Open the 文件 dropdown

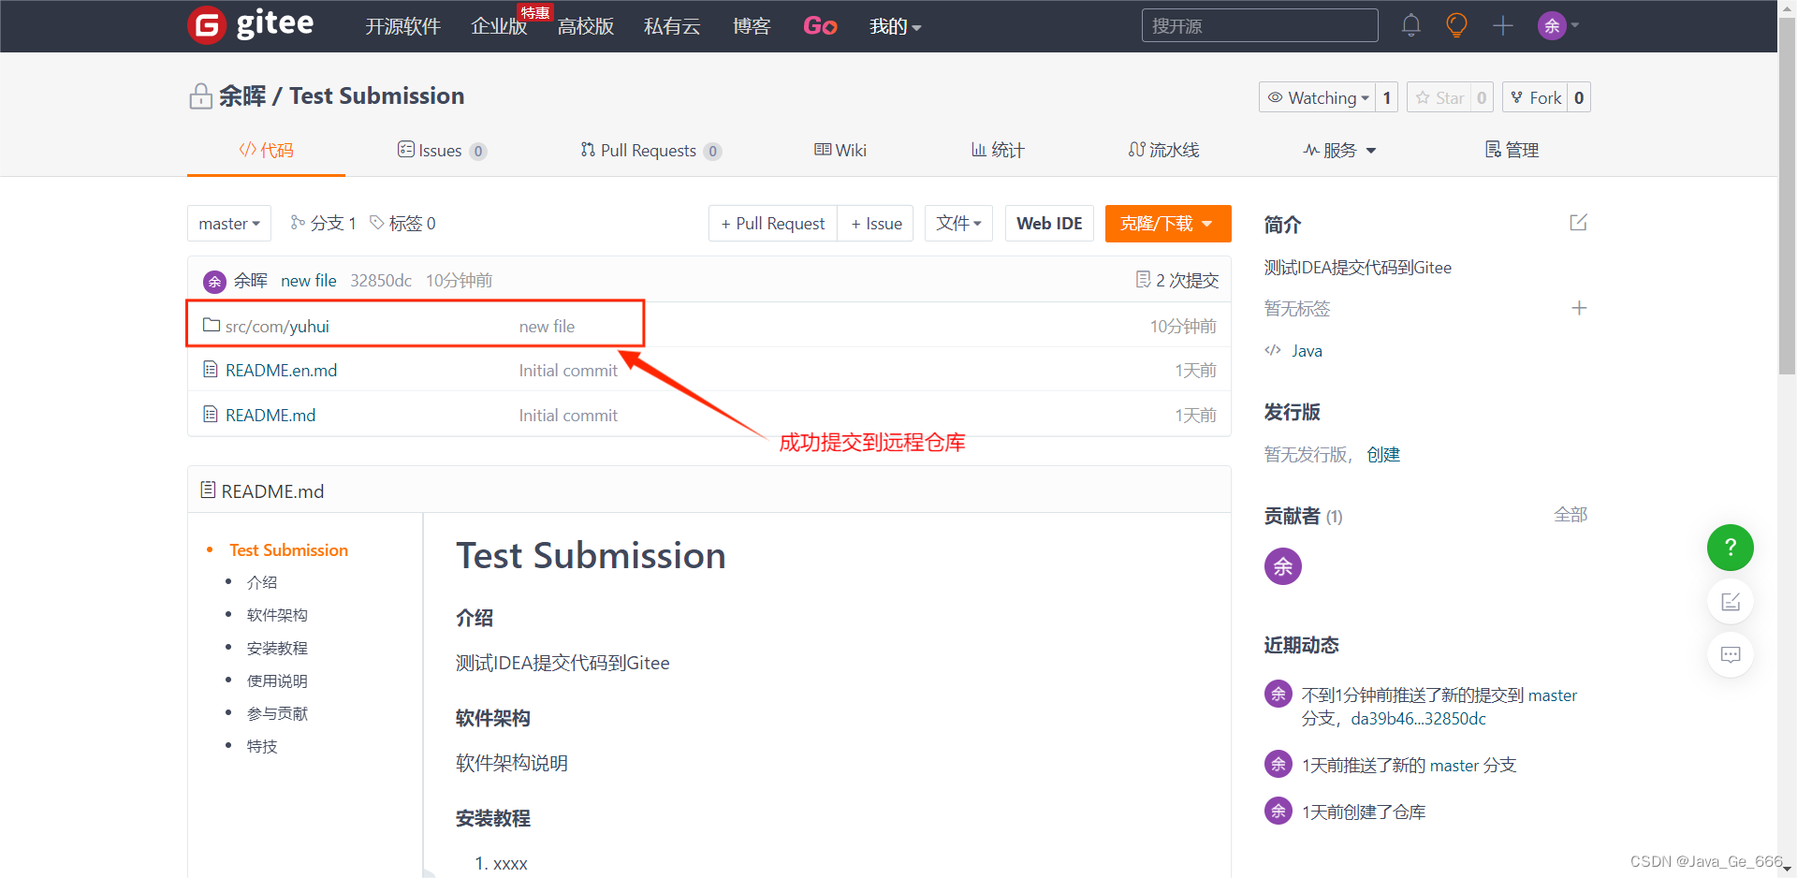[x=958, y=224]
